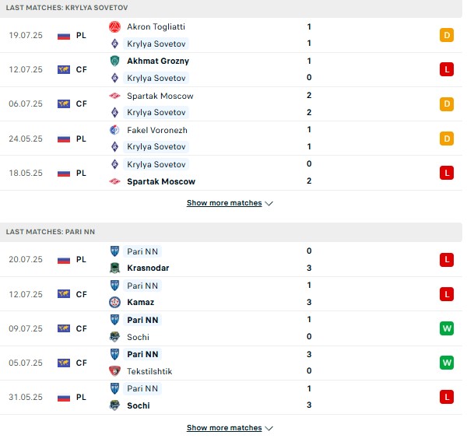Expand more Krylya Sovetov matches
Screen dimensions: 467x442
[x=224, y=203]
